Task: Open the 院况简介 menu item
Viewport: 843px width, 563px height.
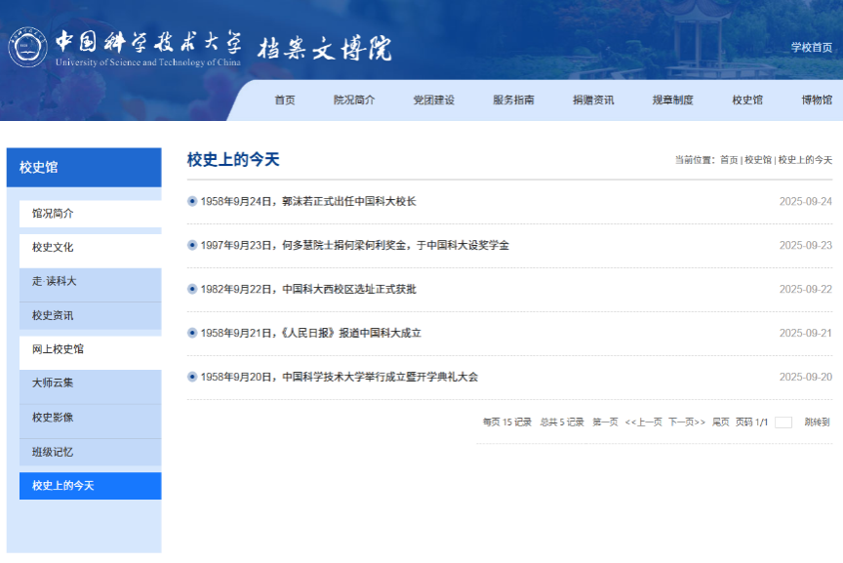Action: coord(355,99)
